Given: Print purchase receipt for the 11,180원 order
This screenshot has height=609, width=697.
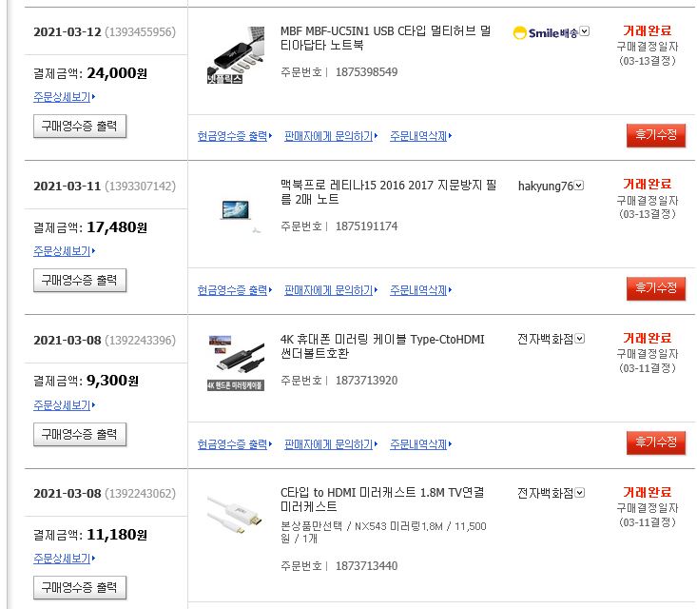Looking at the screenshot, I should point(80,586).
